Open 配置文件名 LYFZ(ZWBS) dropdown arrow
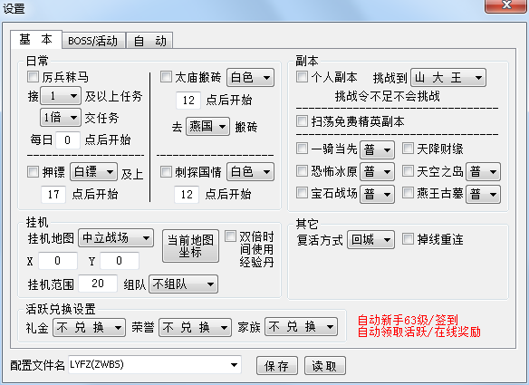This screenshot has height=385, width=529. [x=234, y=365]
